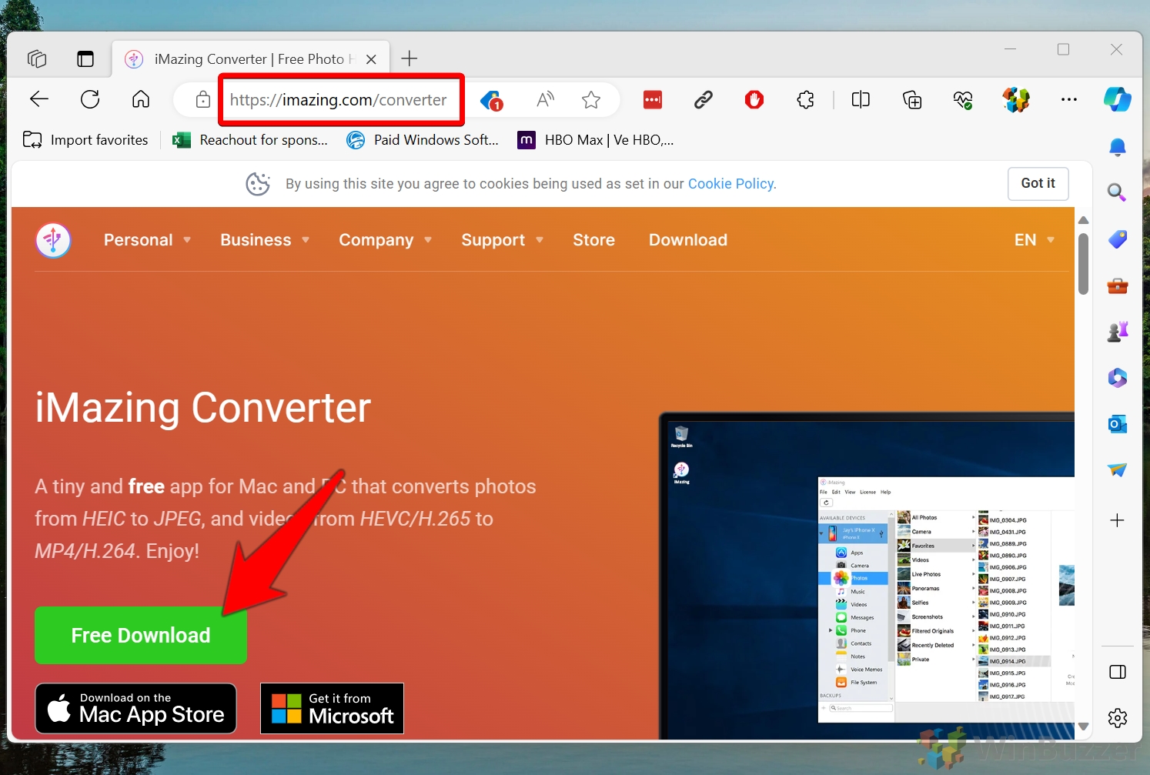Open the HBO Max bookmark
The height and width of the screenshot is (775, 1150).
click(x=596, y=140)
